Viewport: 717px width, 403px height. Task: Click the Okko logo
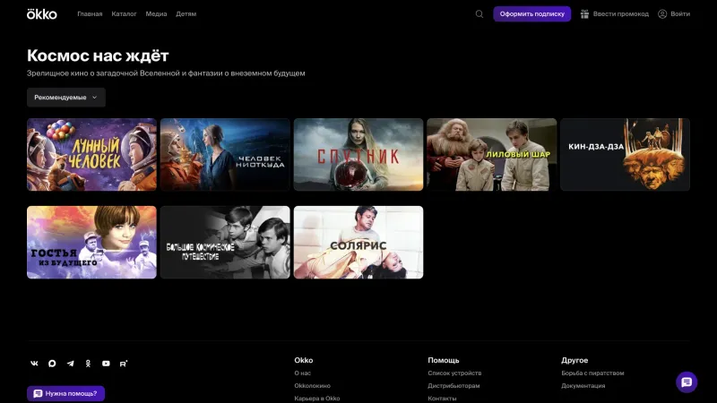pos(41,14)
